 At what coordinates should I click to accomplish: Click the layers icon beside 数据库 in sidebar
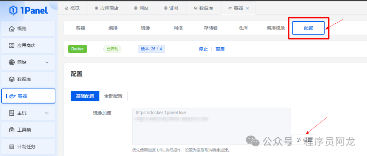[x=12, y=79]
